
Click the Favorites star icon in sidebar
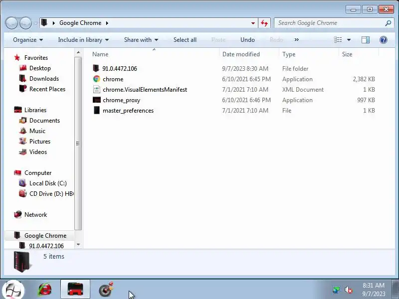pos(17,58)
